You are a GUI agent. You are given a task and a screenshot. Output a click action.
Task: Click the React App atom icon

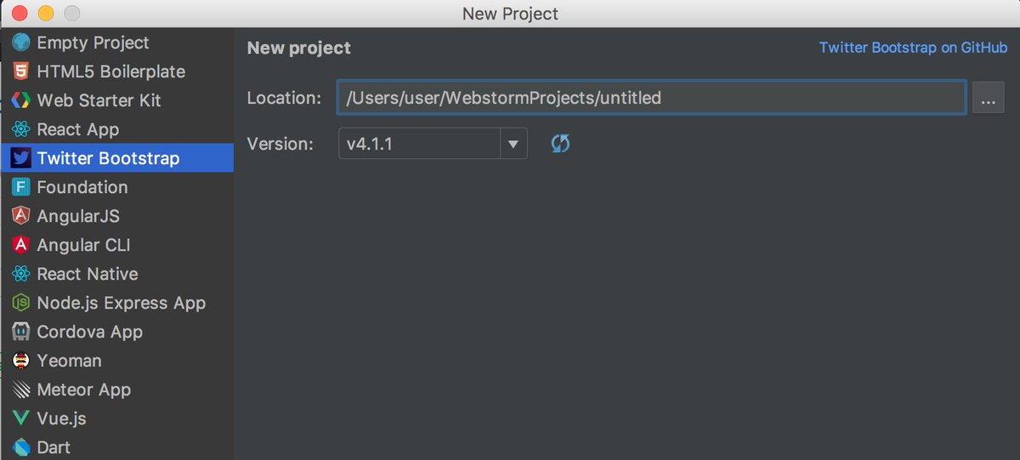click(x=21, y=129)
